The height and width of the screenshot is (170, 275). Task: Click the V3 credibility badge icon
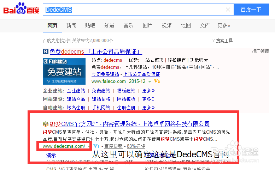pyautogui.click(x=157, y=81)
